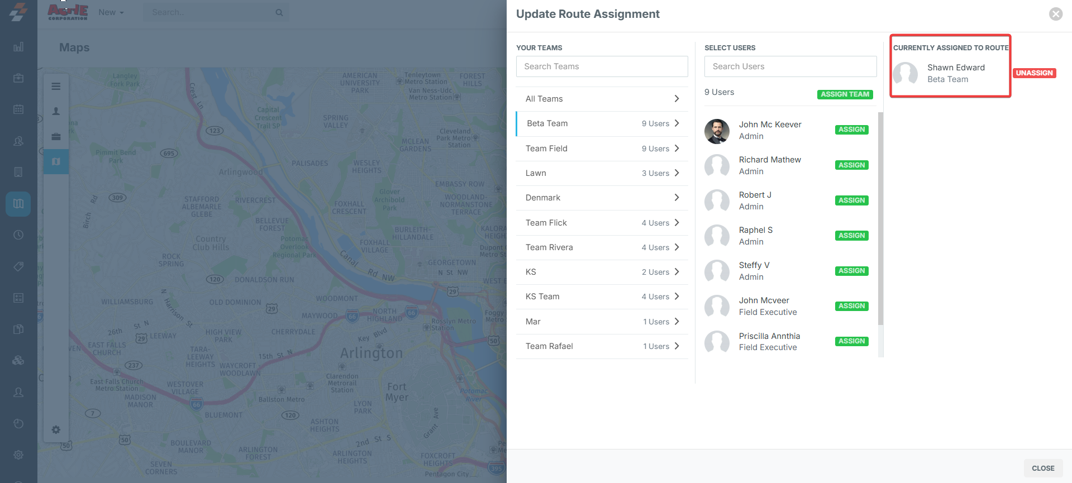Select the person icon in map toolbar
Viewport: 1072px width, 483px height.
56,111
